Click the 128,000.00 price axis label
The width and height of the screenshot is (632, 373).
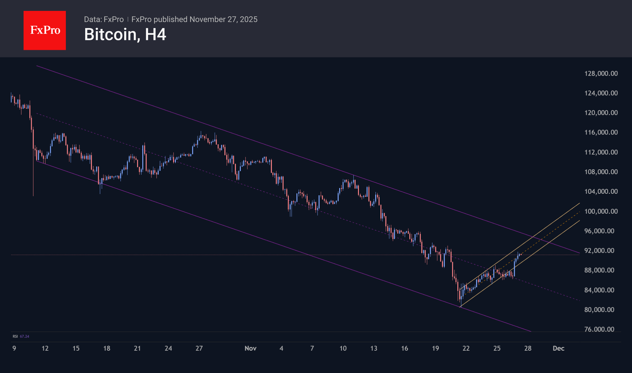[x=601, y=73]
